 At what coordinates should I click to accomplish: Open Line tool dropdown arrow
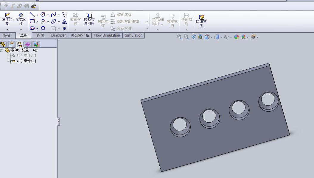37,15
